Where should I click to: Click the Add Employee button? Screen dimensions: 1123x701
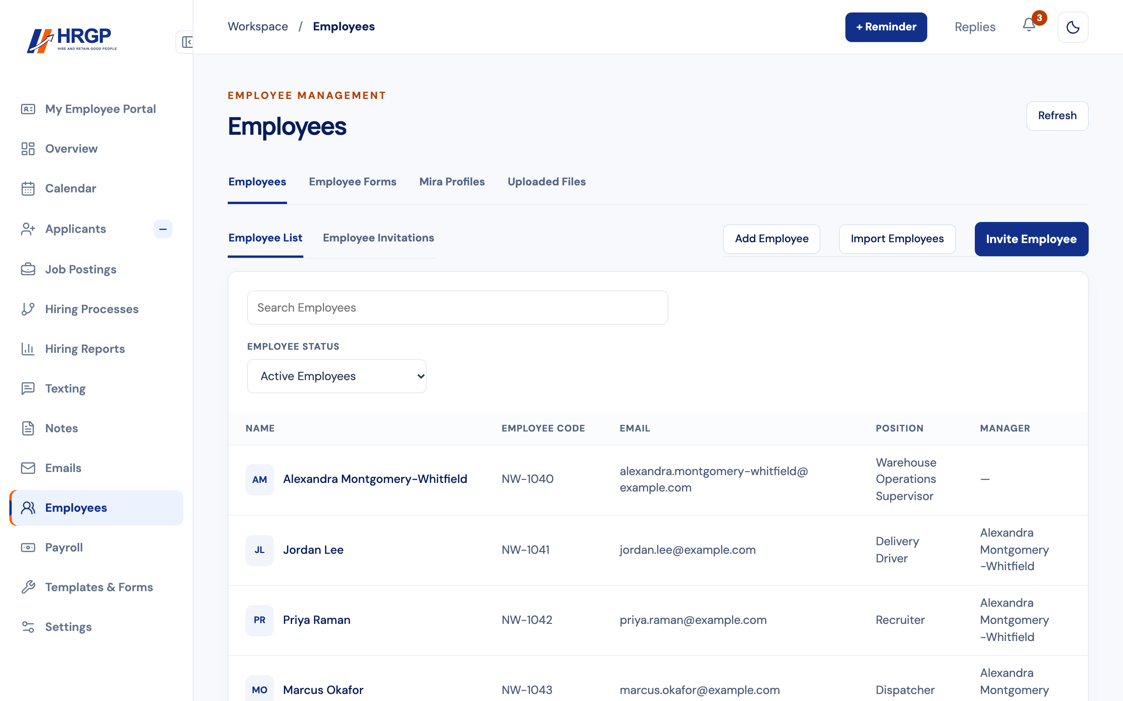[771, 239]
